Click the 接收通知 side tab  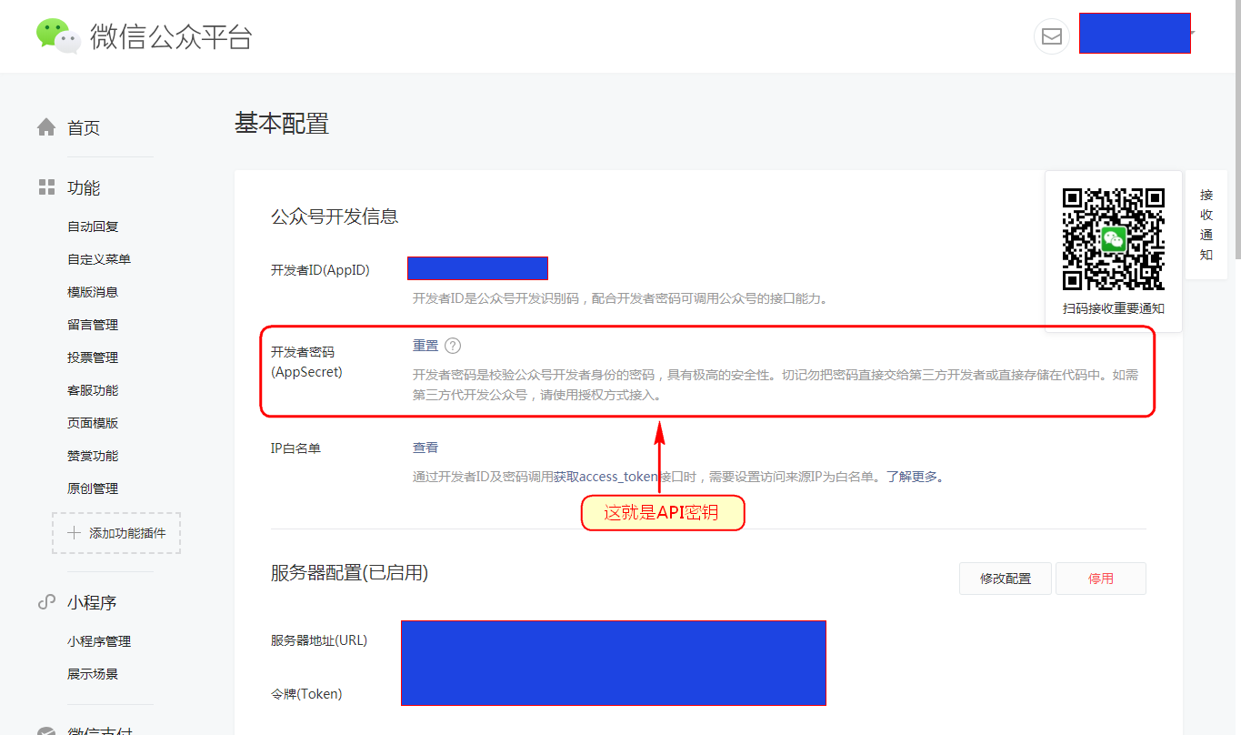click(x=1206, y=225)
